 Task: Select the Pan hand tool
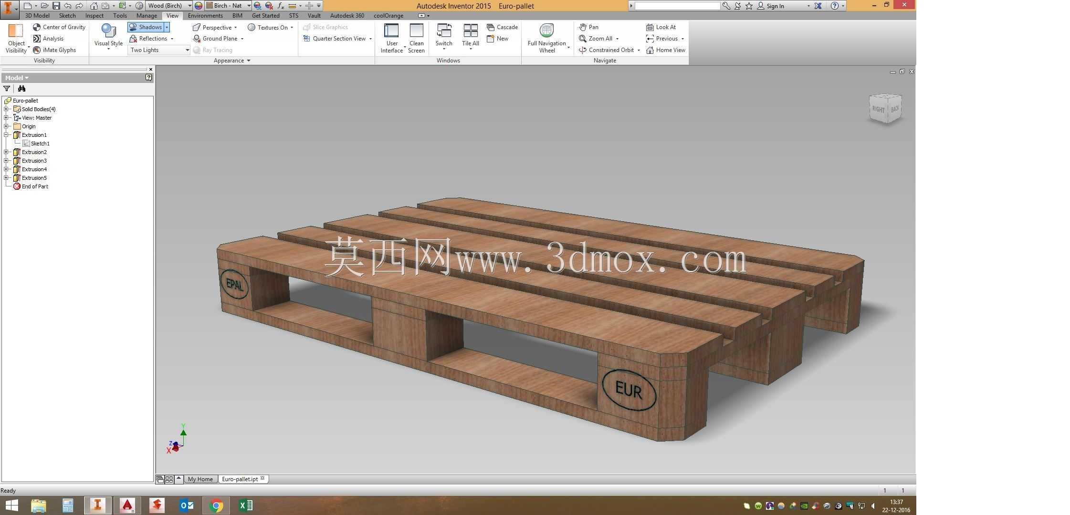(x=588, y=27)
